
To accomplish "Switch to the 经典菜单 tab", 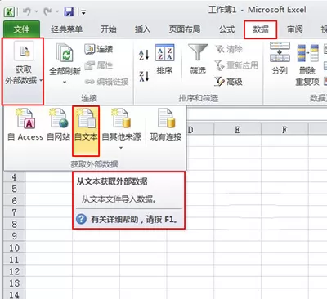I will (66, 29).
